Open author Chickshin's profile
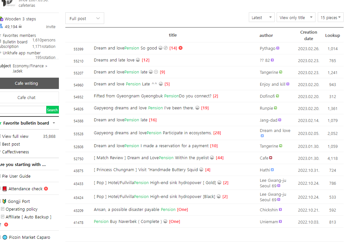Image resolution: width=353 pixels, height=242 pixels. click(269, 210)
